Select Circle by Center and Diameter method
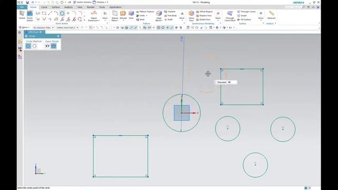The width and height of the screenshot is (338, 190). (28, 46)
